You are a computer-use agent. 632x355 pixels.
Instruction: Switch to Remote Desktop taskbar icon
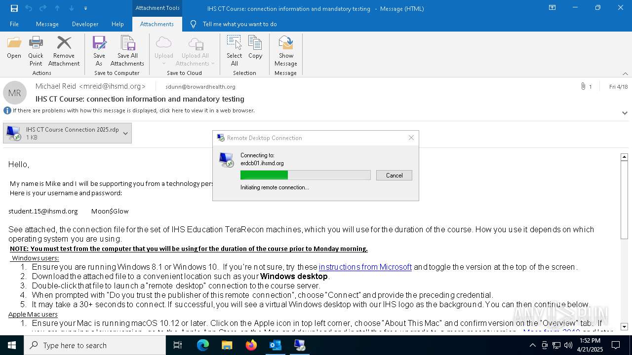click(300, 345)
